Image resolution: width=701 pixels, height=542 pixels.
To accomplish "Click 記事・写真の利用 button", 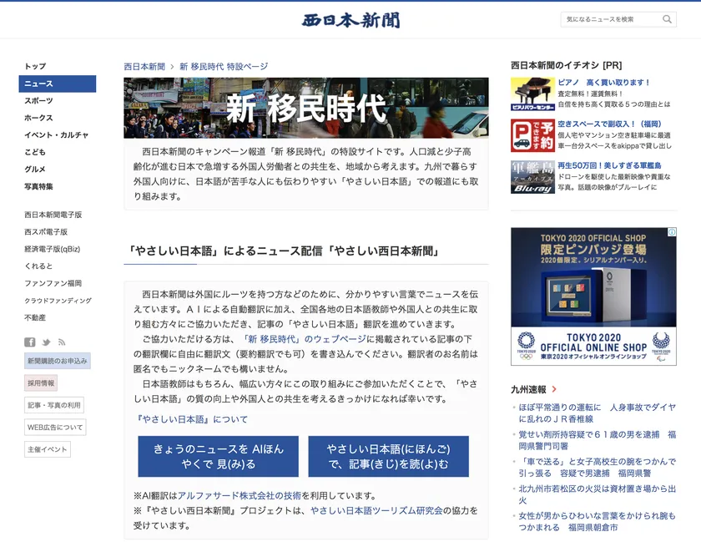I will point(54,405).
